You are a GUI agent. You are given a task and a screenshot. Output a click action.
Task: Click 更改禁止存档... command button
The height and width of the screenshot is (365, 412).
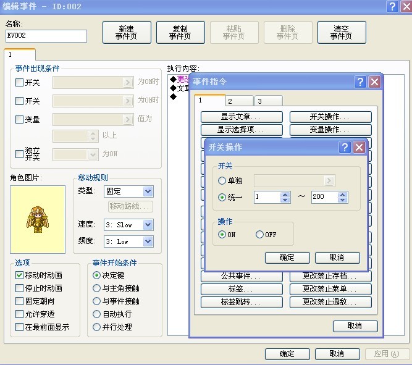pyautogui.click(x=330, y=277)
